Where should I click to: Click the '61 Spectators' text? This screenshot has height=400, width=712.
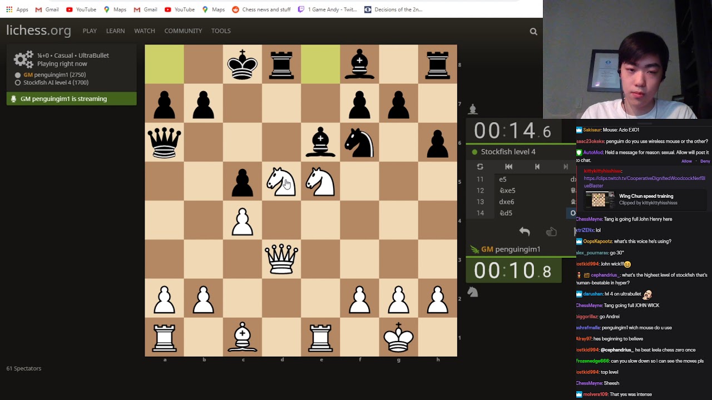[24, 368]
